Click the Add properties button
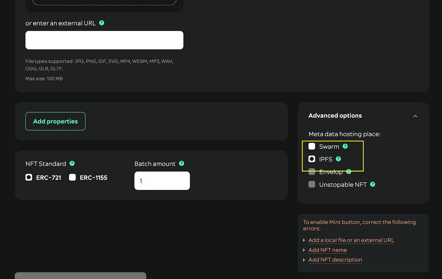442x279 pixels. [55, 121]
